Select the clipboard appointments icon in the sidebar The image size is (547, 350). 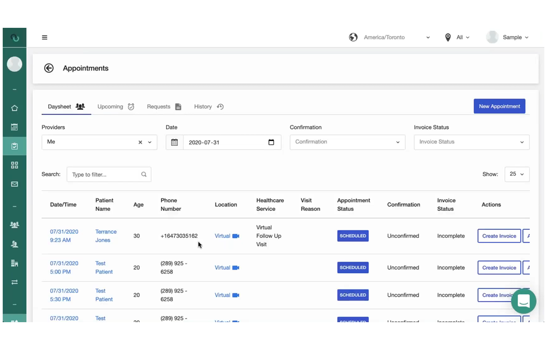[14, 146]
